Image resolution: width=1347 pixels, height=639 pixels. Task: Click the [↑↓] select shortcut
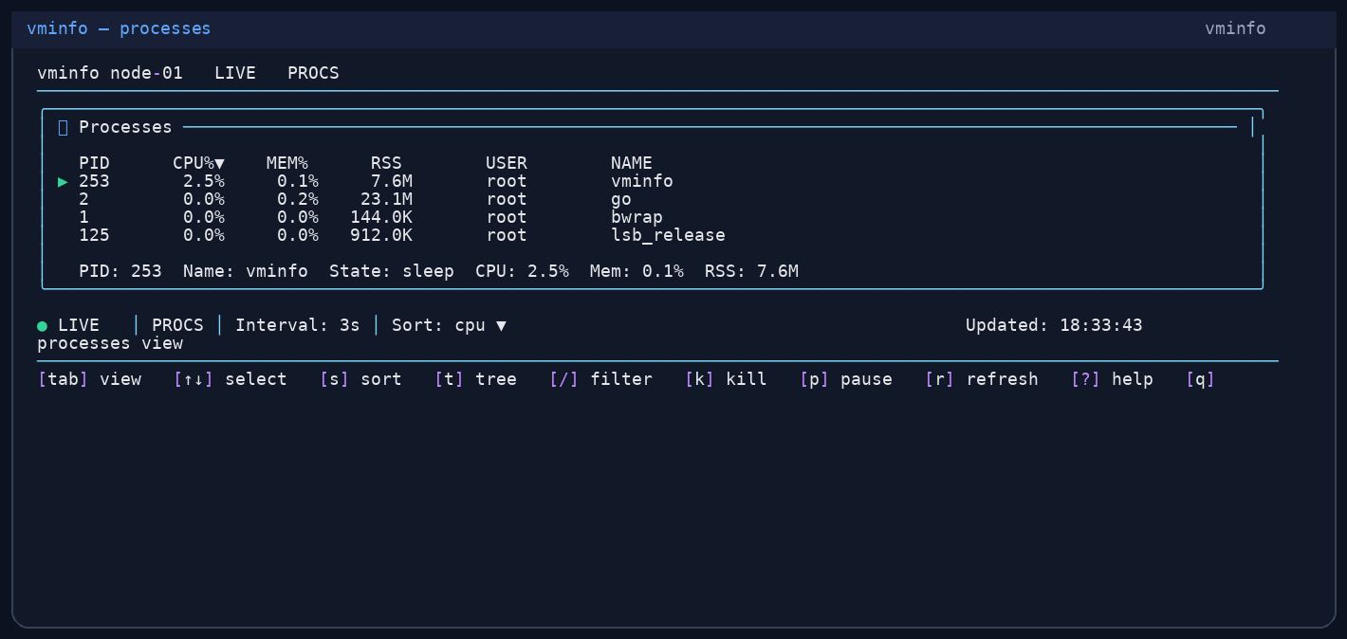click(230, 379)
